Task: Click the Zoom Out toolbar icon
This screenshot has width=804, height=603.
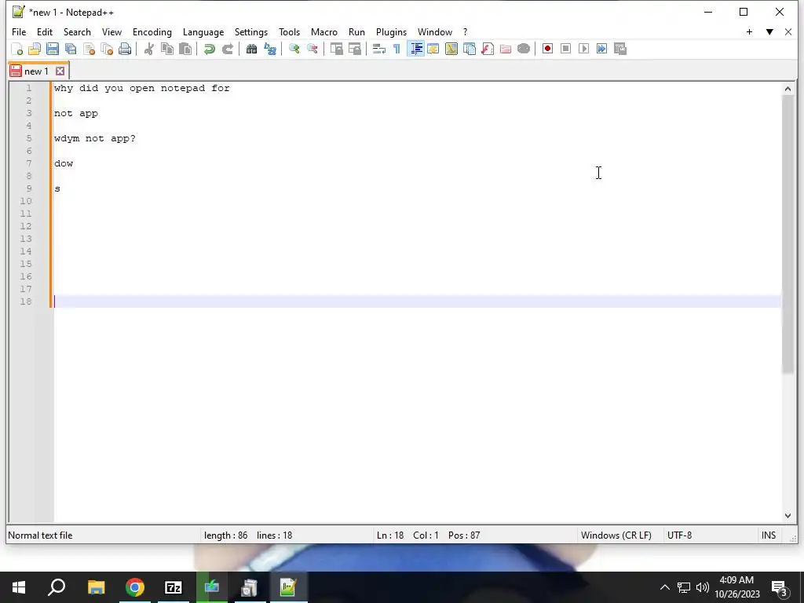Action: 312,49
